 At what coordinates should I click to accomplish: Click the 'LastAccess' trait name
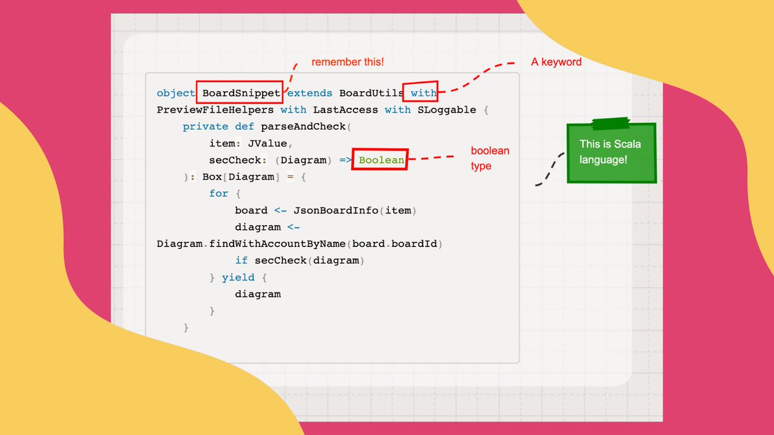(346, 110)
